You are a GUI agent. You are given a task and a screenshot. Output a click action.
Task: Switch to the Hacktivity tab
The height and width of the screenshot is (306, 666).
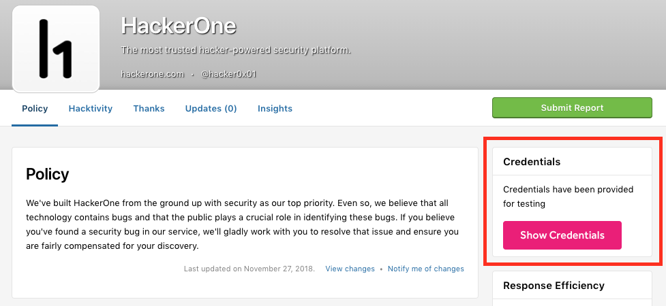(x=90, y=108)
